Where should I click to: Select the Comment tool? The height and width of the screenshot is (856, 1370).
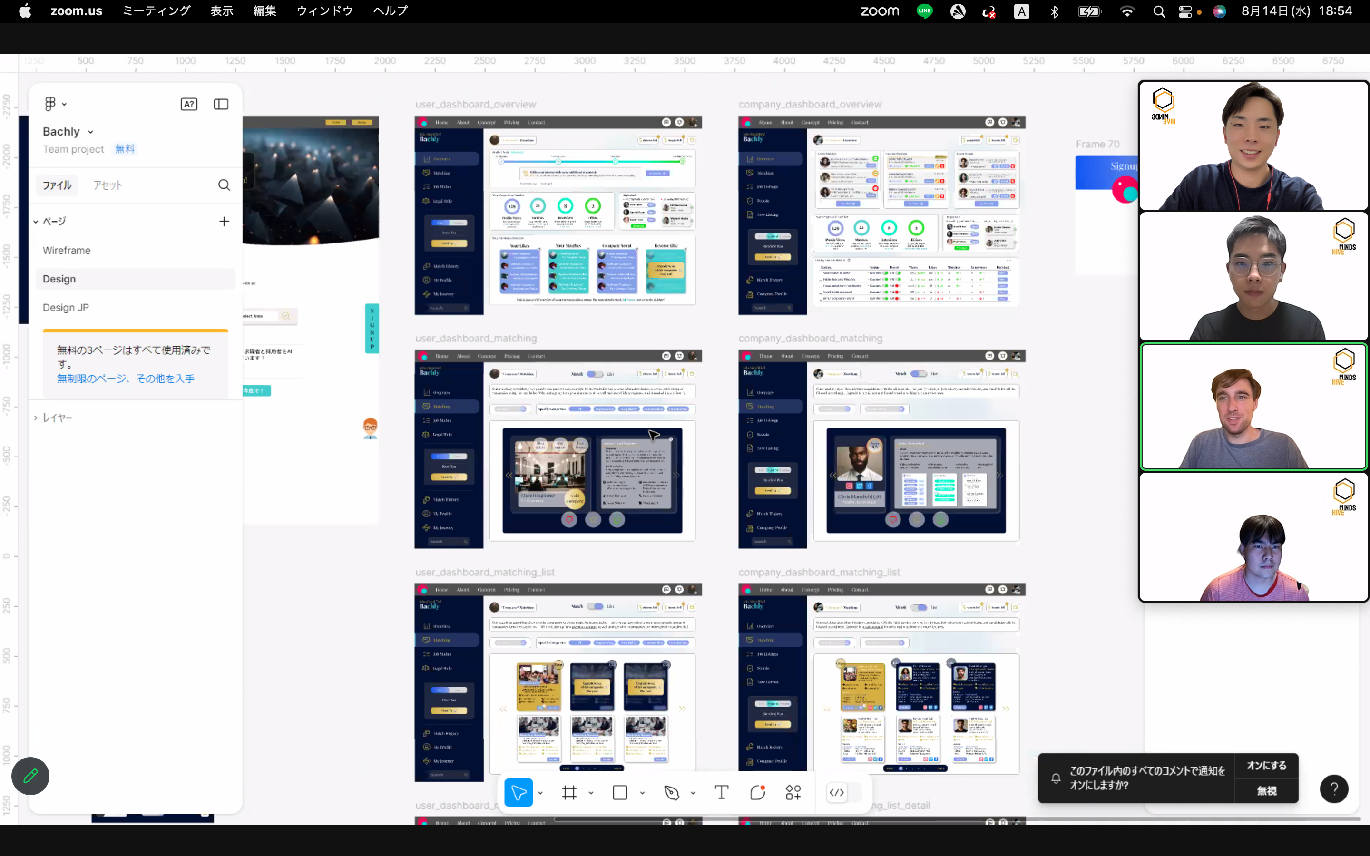pyautogui.click(x=757, y=793)
